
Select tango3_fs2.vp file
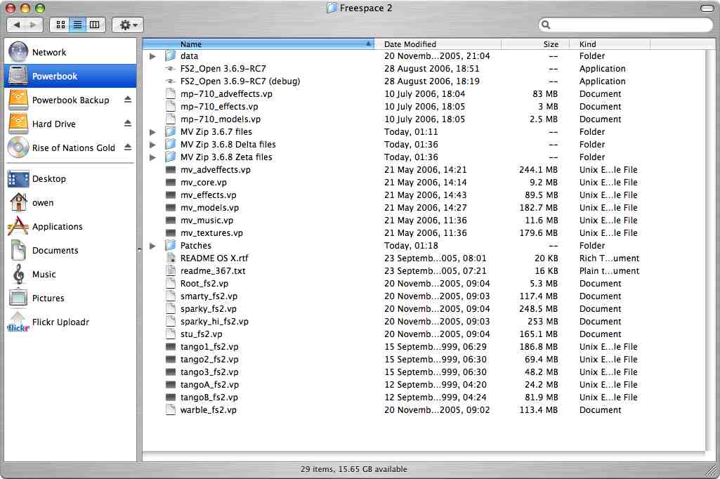(209, 372)
